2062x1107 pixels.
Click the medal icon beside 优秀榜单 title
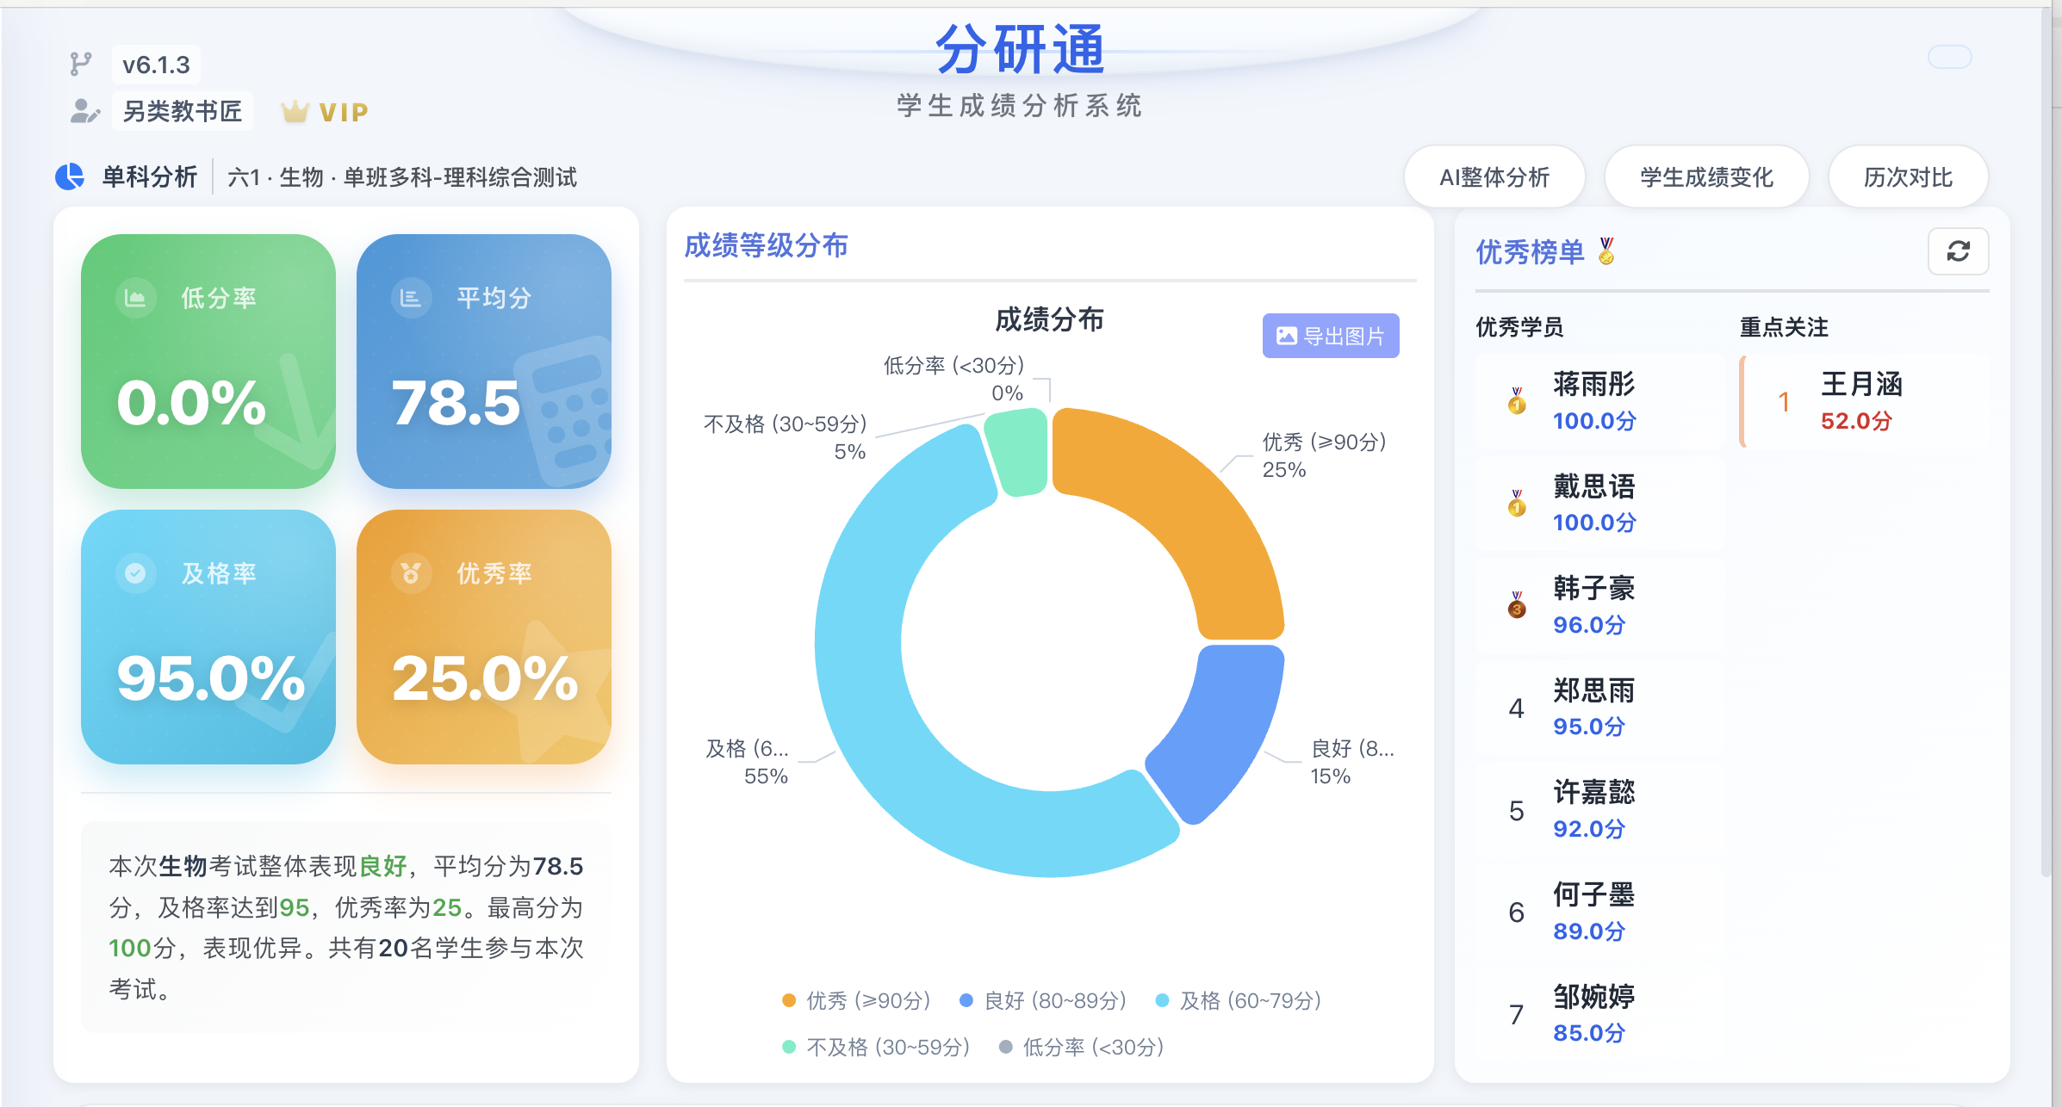point(1606,252)
